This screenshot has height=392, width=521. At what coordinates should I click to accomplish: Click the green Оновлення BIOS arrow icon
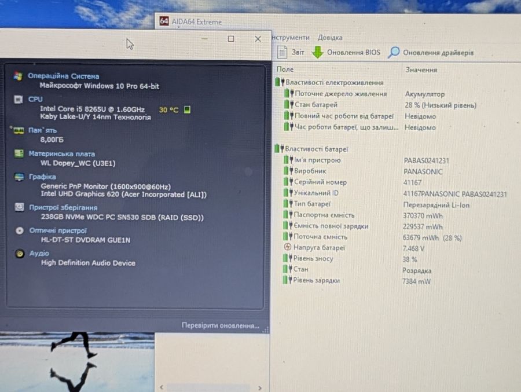[x=318, y=52]
